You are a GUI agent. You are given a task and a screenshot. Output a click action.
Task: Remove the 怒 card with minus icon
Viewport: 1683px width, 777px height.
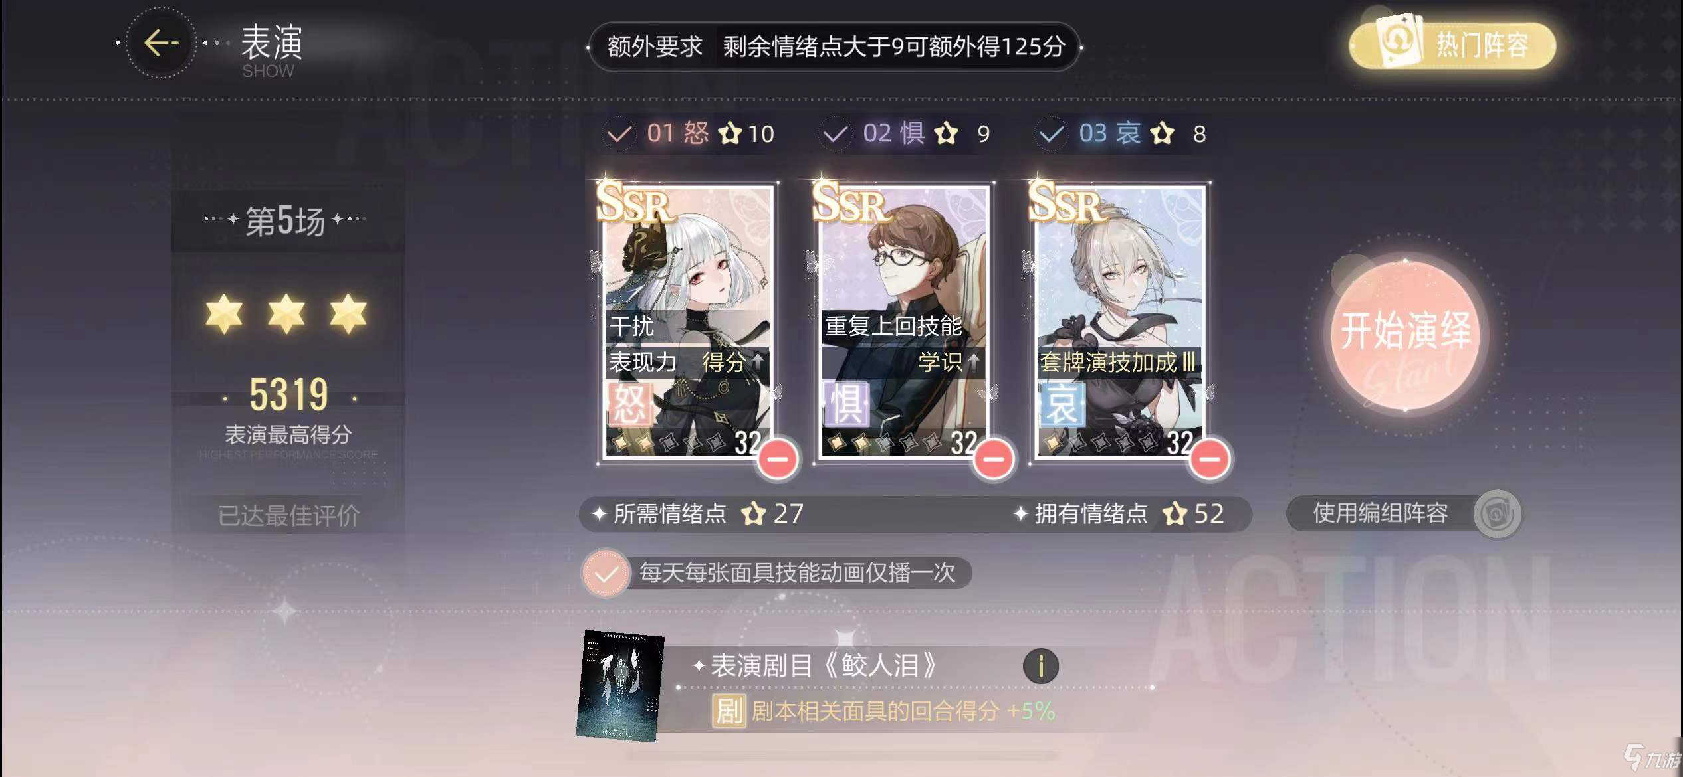click(x=778, y=459)
